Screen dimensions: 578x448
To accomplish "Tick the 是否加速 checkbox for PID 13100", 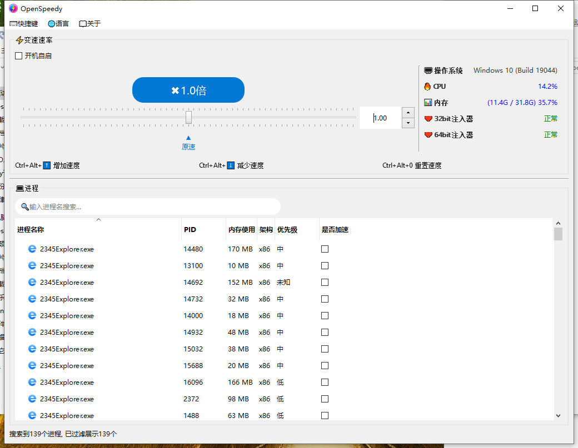I will (325, 265).
